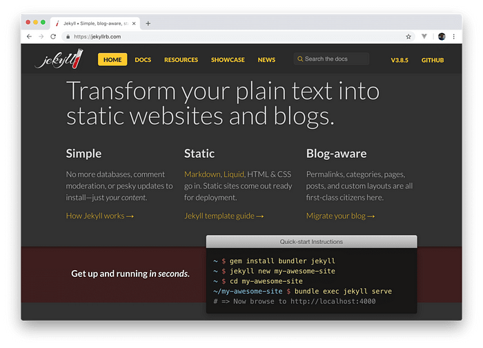Click the 'Blog-aware' heading
483x348 pixels.
tap(337, 154)
